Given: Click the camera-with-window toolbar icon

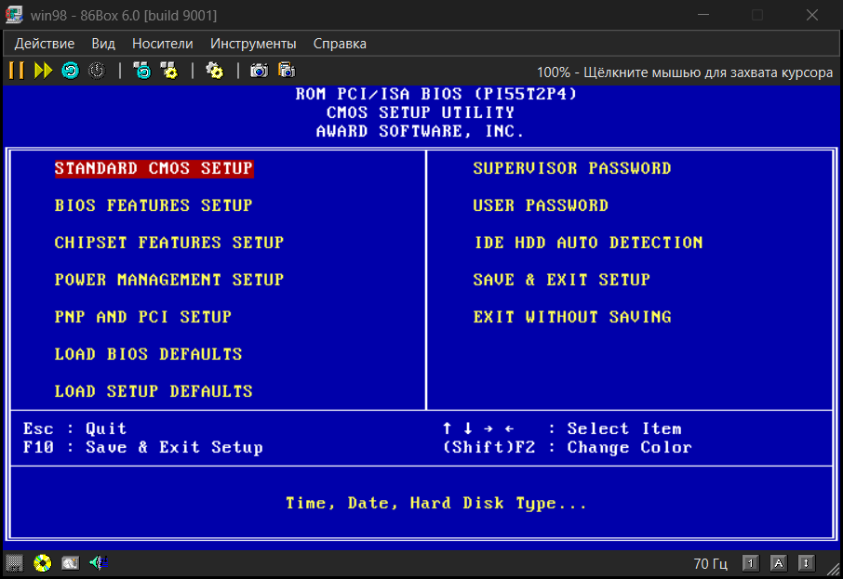Looking at the screenshot, I should click(287, 71).
